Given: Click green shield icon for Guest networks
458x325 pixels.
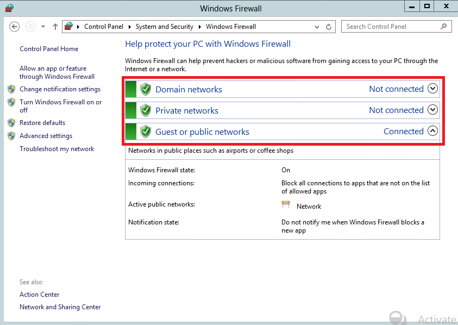Looking at the screenshot, I should click(146, 132).
